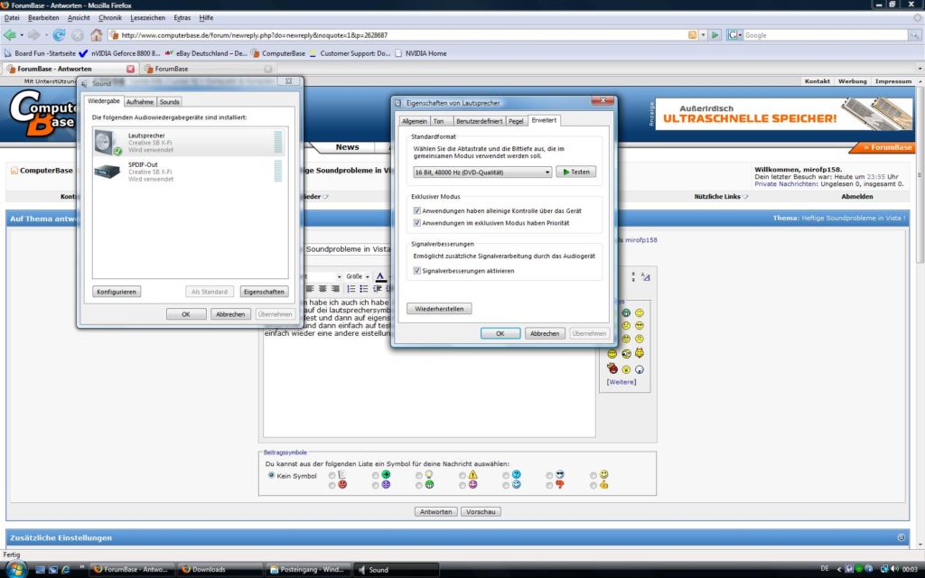Reload the page in Firefox

[x=59, y=35]
